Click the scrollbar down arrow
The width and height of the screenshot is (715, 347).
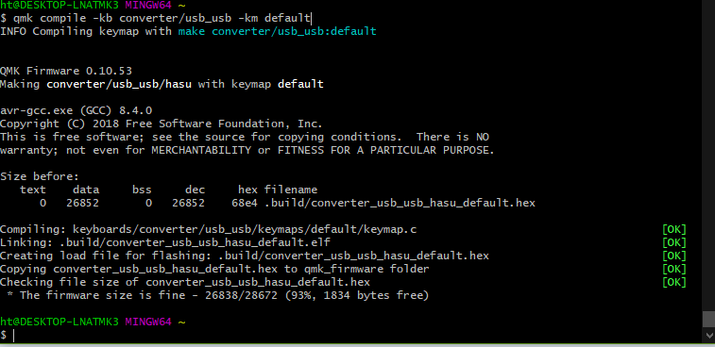coord(709,336)
